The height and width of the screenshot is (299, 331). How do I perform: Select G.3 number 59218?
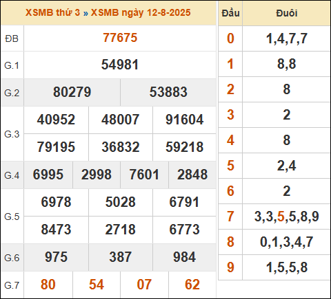[x=185, y=147]
